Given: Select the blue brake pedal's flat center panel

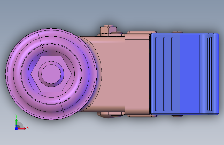Looking at the screenshot, I should (x=190, y=74).
